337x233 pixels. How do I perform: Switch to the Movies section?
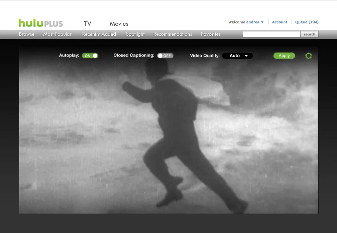click(119, 23)
